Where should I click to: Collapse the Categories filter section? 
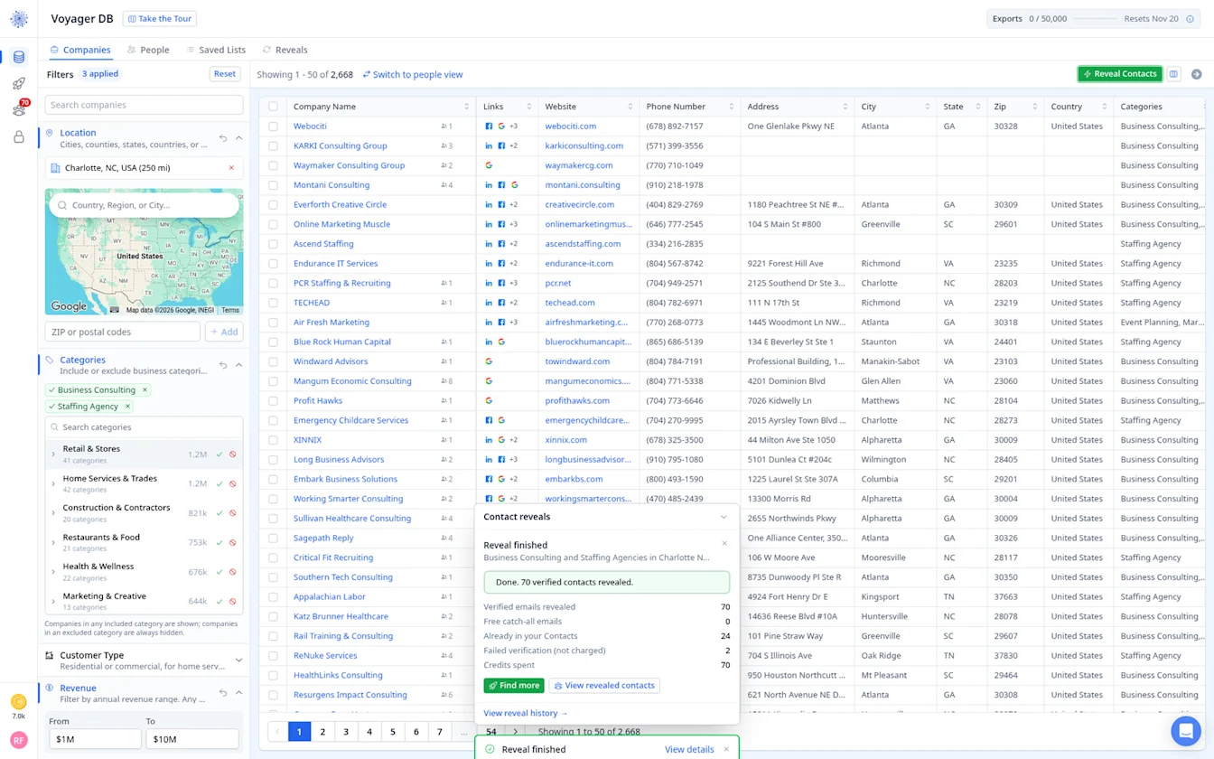(x=238, y=365)
